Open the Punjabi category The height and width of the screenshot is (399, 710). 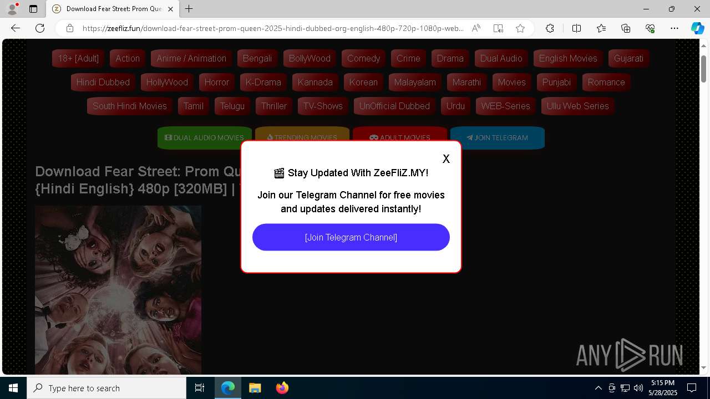click(556, 82)
